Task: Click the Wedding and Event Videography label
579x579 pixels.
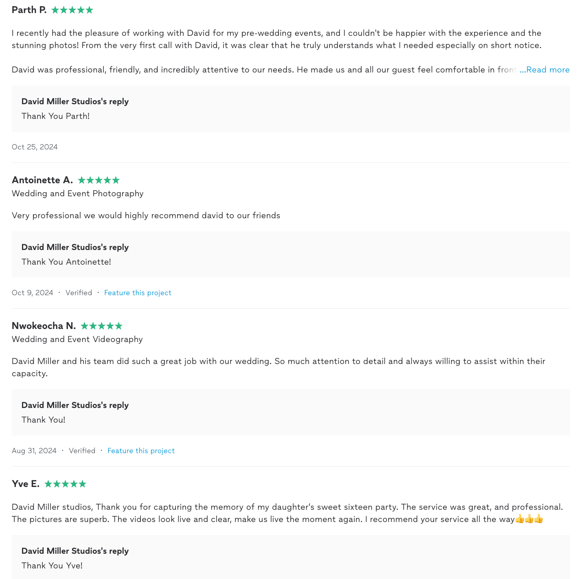Action: click(77, 339)
